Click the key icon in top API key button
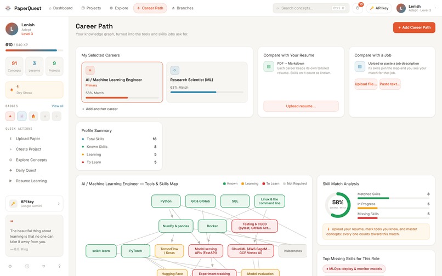Viewport: 442px width, 276px height. tap(372, 8)
